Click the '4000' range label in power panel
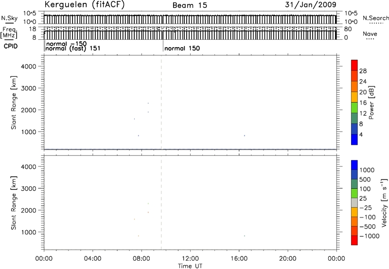Image resolution: width=389 pixels, height=269 pixels. [29, 67]
